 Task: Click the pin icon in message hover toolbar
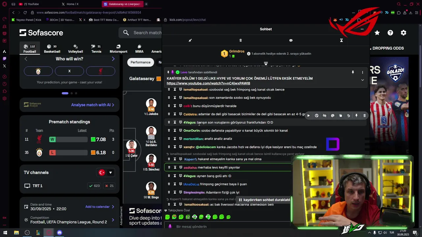click(356, 116)
